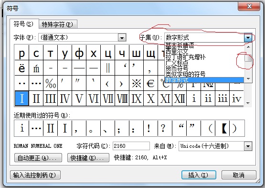Switch to the 特殊字符(P) tab
Image resolution: width=265 pixels, height=188 pixels.
[57, 24]
